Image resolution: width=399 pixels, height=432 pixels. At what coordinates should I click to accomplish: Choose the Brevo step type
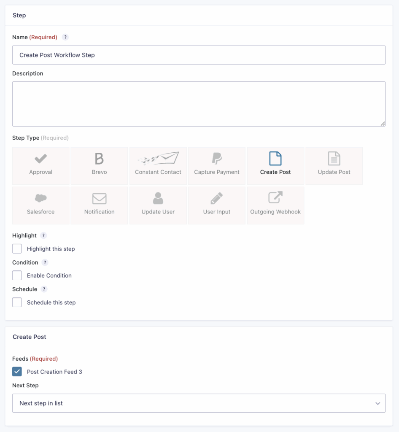(99, 165)
